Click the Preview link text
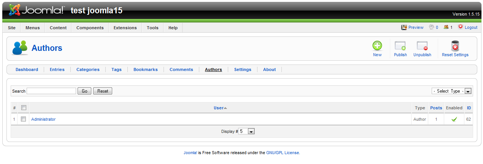 pos(416,27)
